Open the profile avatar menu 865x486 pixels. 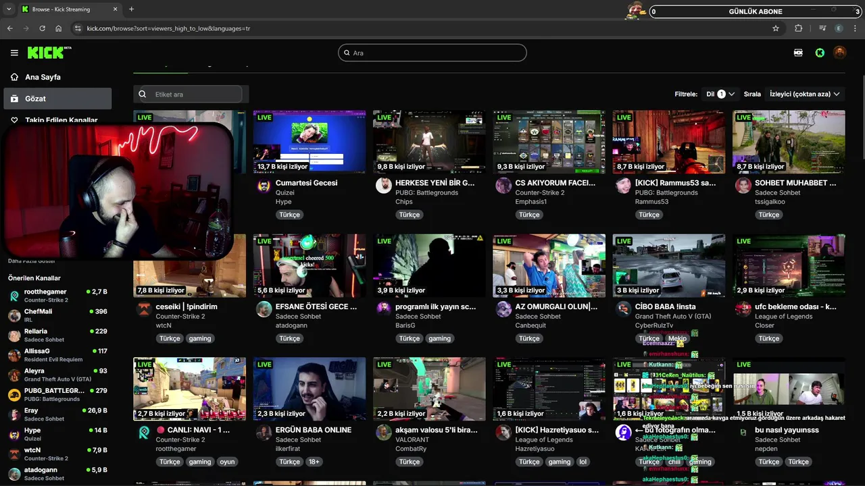840,53
